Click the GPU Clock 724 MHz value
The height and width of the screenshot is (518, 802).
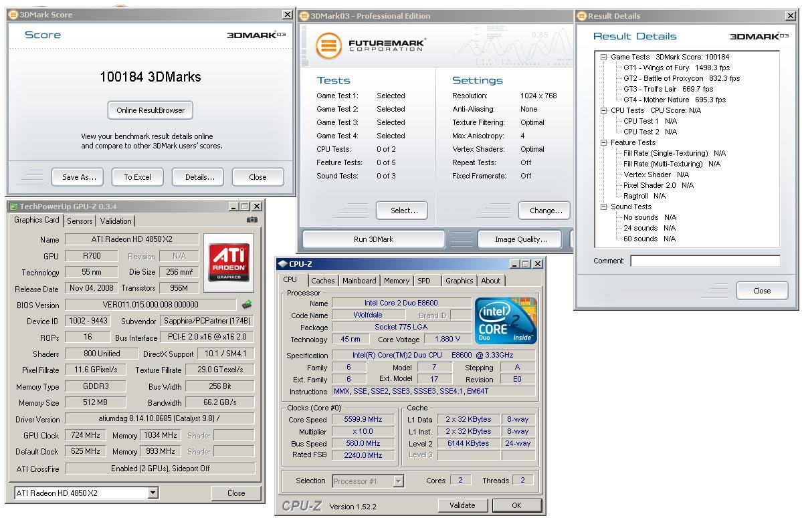tap(86, 435)
